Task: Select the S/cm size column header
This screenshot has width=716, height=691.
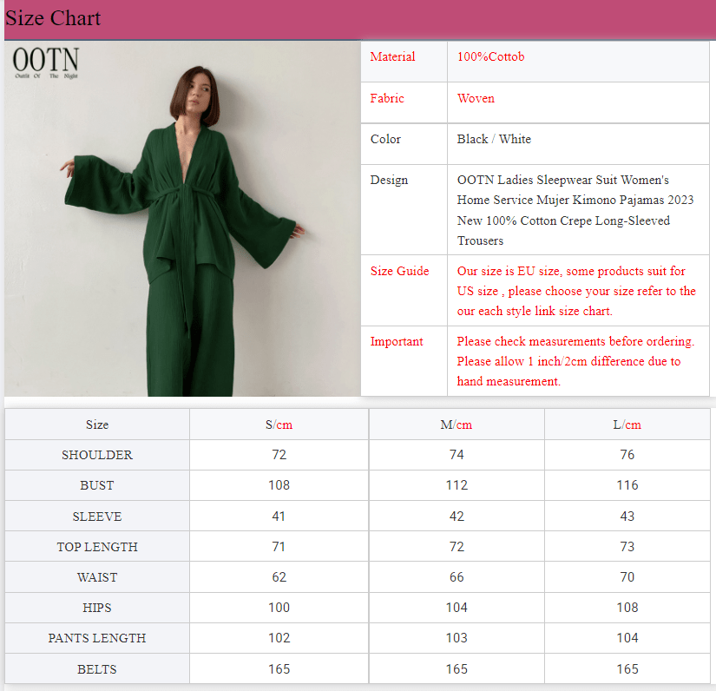Action: [278, 424]
